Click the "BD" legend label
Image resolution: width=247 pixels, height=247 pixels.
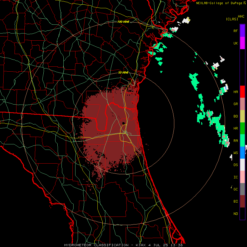click(x=235, y=116)
